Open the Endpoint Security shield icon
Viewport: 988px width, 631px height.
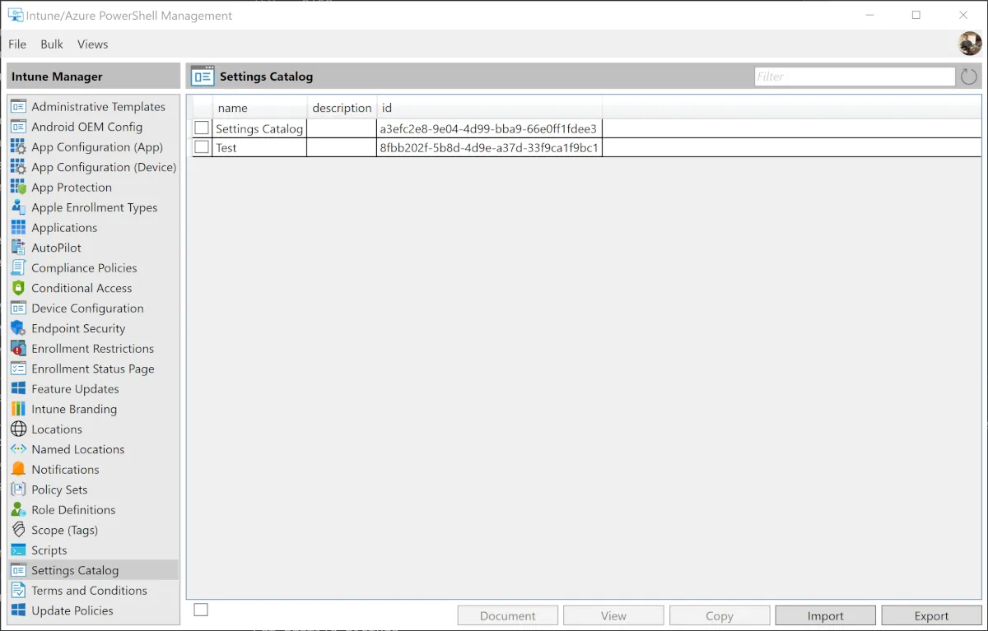(18, 328)
